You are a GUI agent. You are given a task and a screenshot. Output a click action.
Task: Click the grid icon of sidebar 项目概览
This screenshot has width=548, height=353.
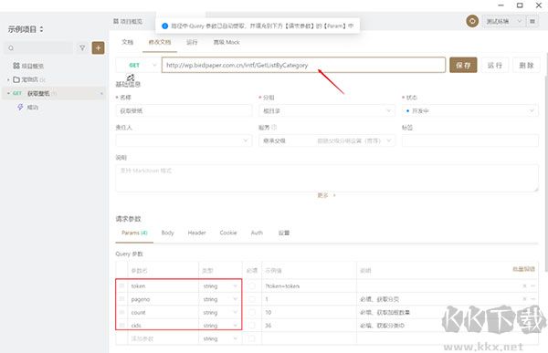point(16,66)
